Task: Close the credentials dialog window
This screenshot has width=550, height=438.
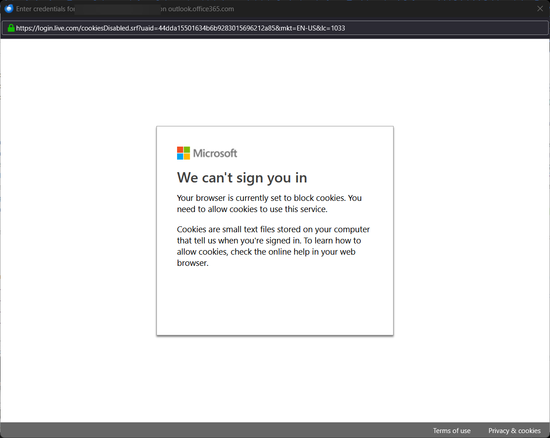Action: (x=540, y=9)
